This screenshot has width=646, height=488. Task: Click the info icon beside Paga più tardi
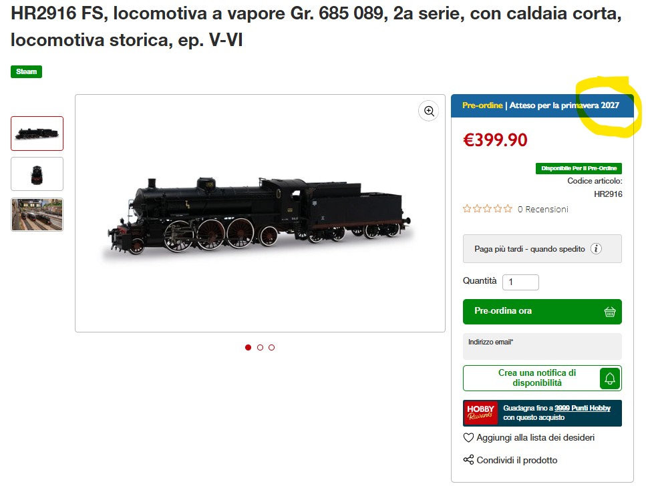[596, 249]
